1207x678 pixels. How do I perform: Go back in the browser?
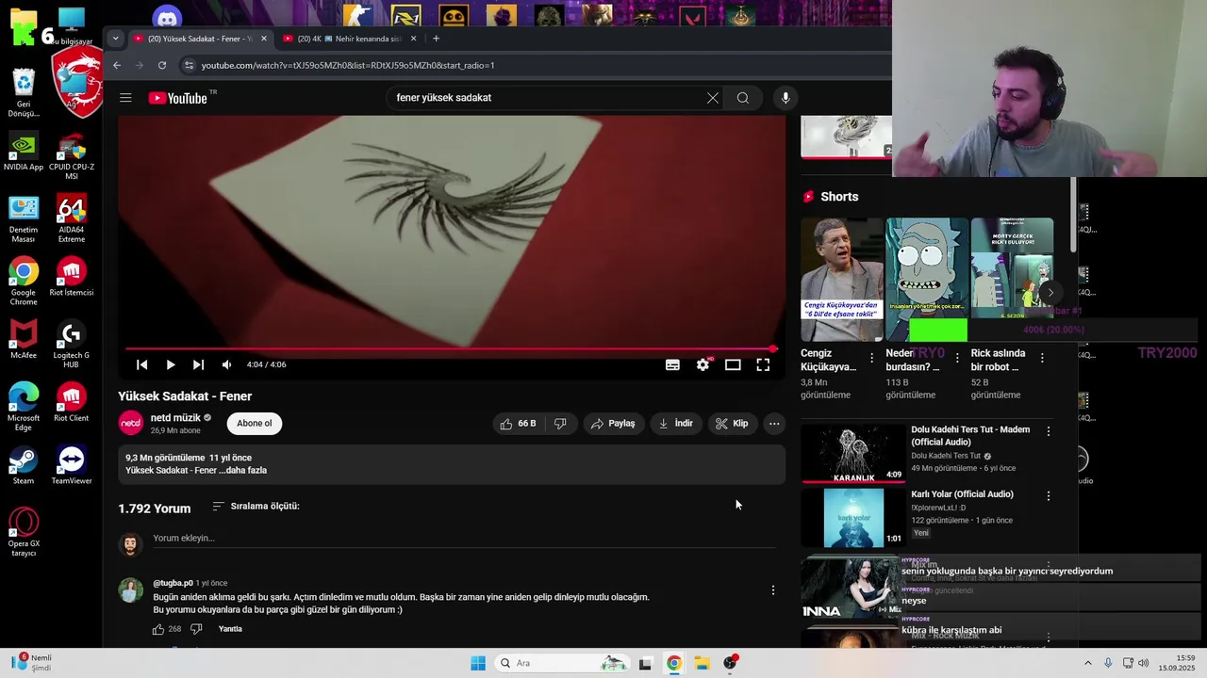[117, 65]
